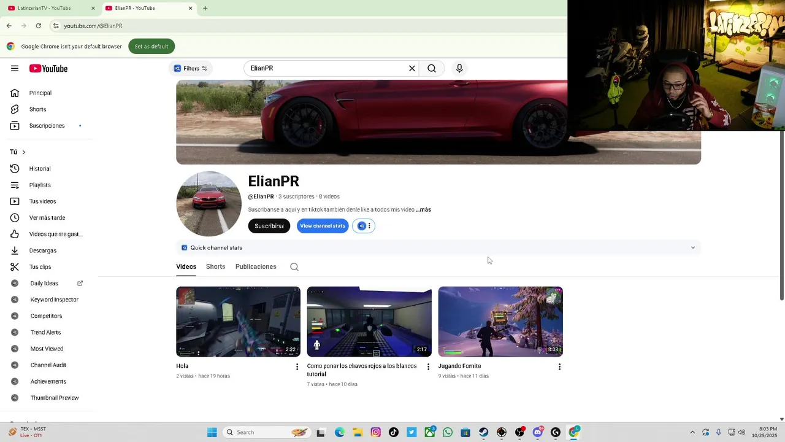Start voice search with microphone icon
This screenshot has height=442, width=785.
pos(459,68)
